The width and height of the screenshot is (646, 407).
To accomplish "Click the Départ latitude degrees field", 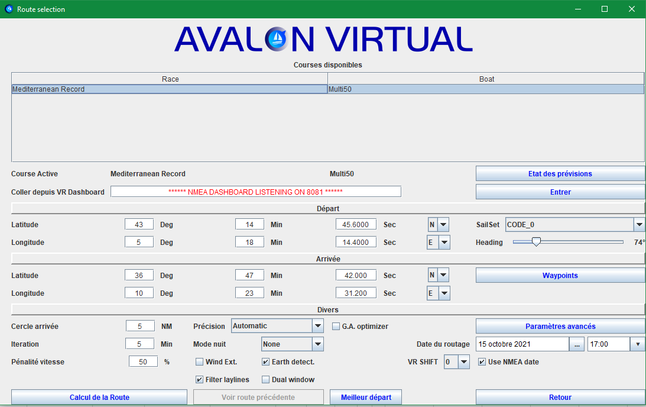I will click(139, 224).
